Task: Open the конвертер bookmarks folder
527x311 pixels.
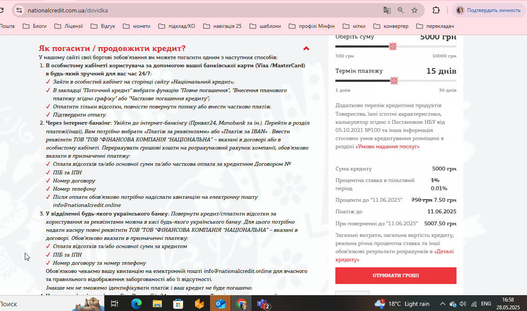Action: pos(391,26)
